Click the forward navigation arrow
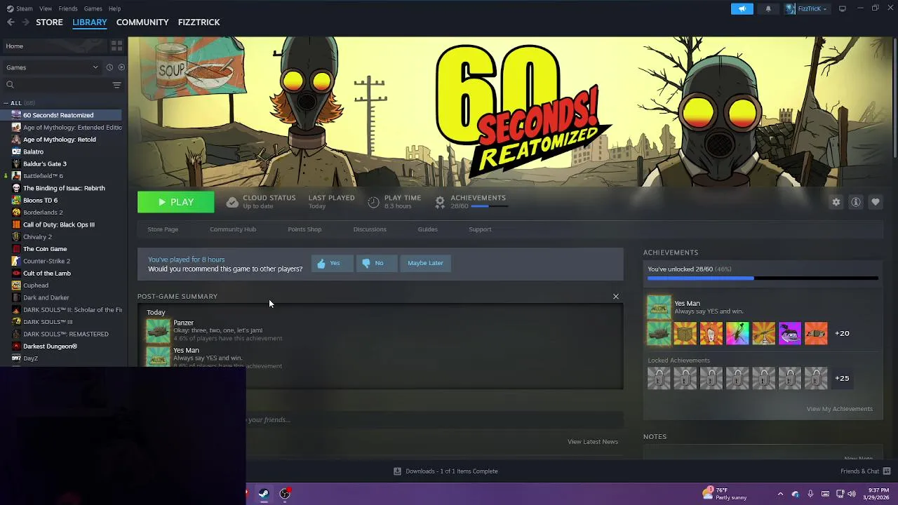Image resolution: width=898 pixels, height=505 pixels. [x=25, y=22]
